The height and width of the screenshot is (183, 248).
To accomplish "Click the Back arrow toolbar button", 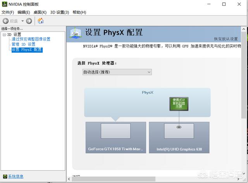I will [x=6, y=21].
